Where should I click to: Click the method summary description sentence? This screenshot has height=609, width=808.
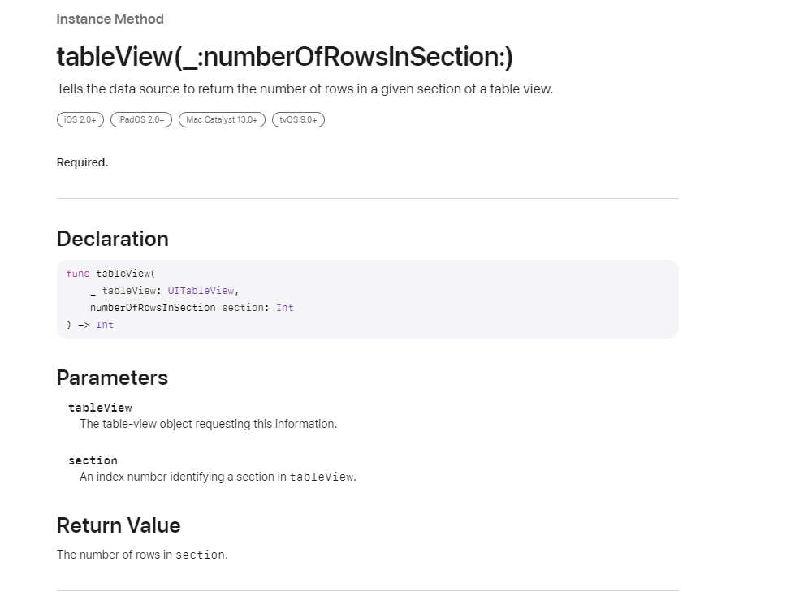[x=305, y=89]
